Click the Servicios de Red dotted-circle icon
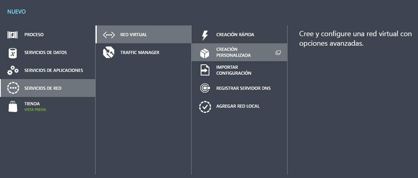418x178 pixels. (13, 88)
